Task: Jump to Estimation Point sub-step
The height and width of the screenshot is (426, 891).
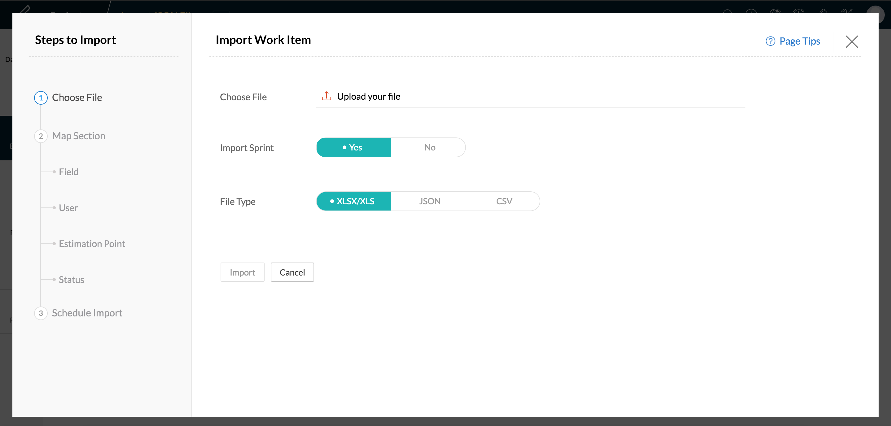Action: point(92,244)
